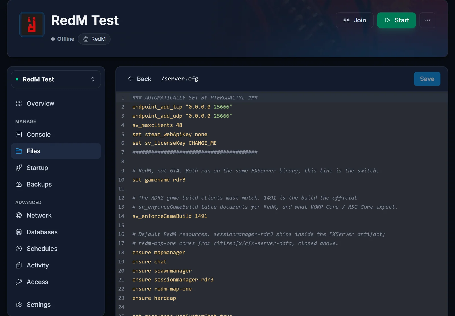Screen dimensions: 455x316
Task: Open the Startup settings page
Action: pyautogui.click(x=56, y=168)
